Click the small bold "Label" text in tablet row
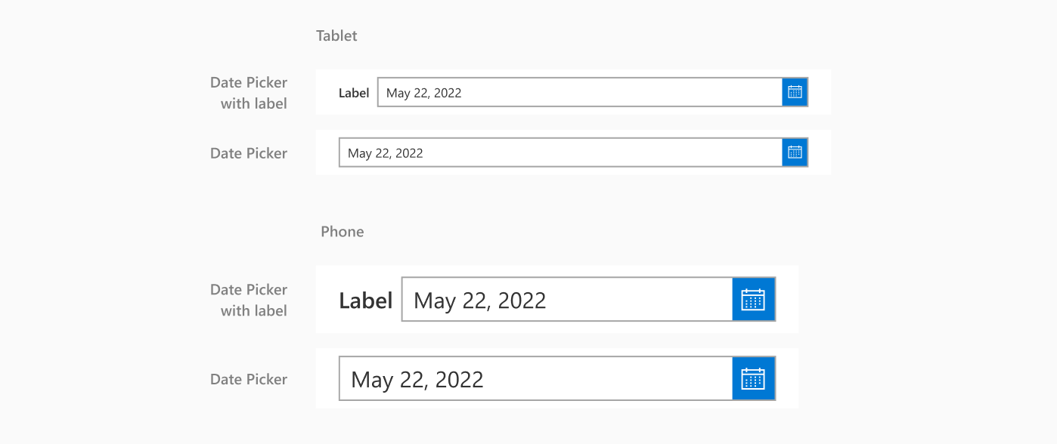 [x=354, y=93]
